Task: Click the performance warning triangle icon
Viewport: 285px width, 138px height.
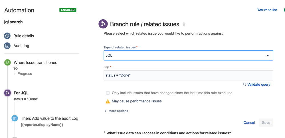Action: [x=108, y=101]
